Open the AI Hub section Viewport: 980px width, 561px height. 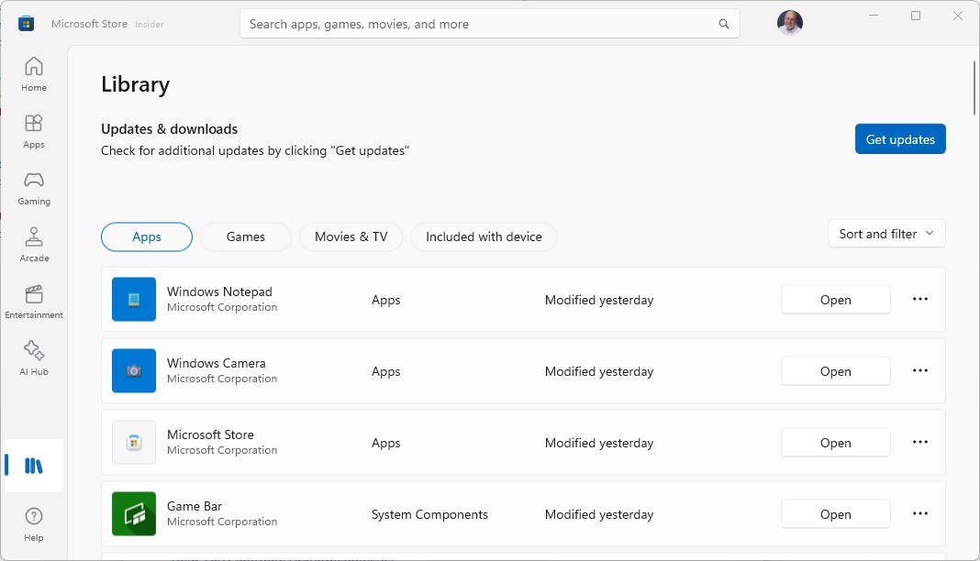(x=34, y=358)
